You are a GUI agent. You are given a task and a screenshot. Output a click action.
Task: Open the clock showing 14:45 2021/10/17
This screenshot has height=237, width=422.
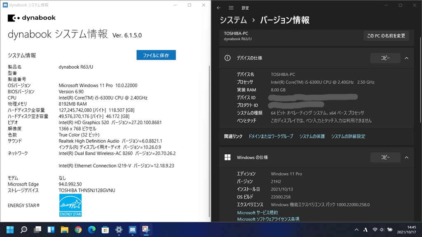click(x=407, y=230)
